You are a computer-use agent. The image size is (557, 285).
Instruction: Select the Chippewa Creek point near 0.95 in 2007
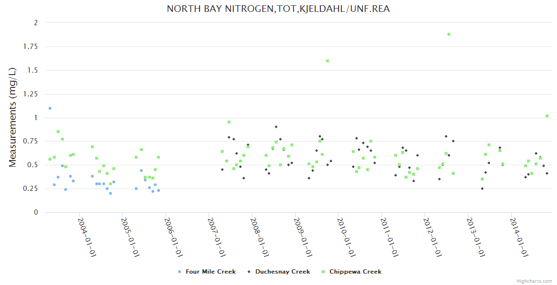229,122
